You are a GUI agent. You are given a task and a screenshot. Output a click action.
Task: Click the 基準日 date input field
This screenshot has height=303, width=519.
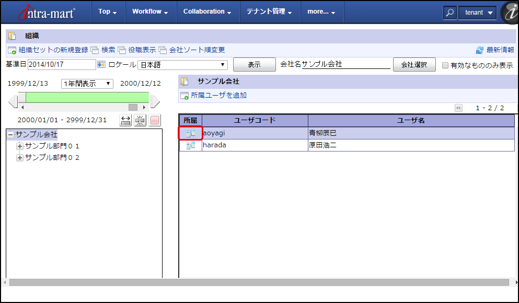tap(61, 64)
